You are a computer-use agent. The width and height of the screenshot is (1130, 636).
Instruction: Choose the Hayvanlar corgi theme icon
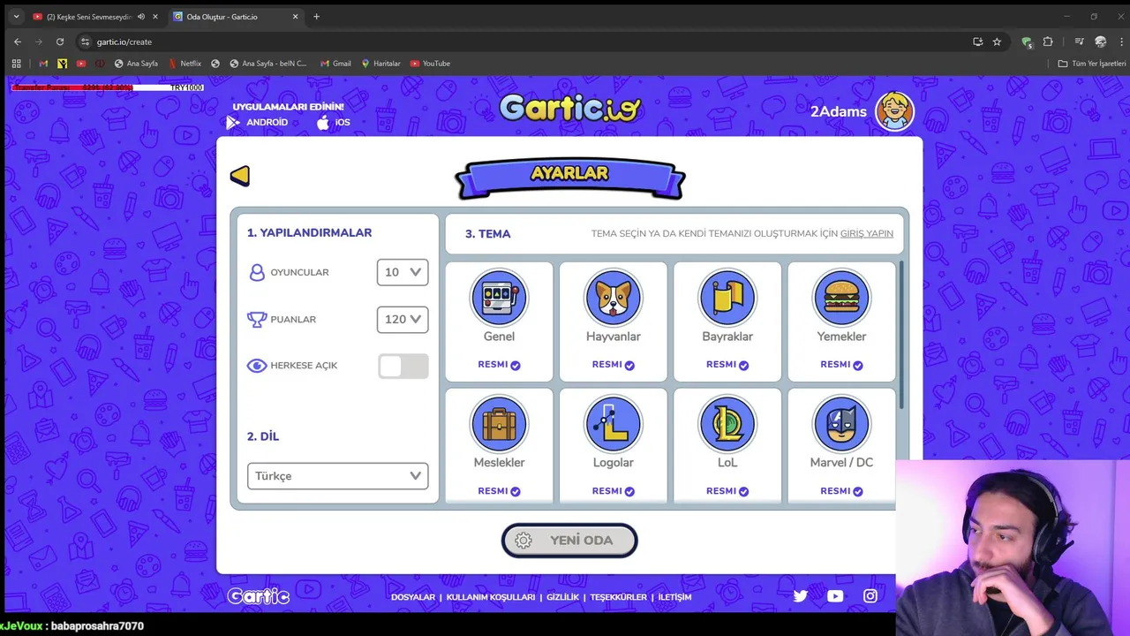pos(613,298)
